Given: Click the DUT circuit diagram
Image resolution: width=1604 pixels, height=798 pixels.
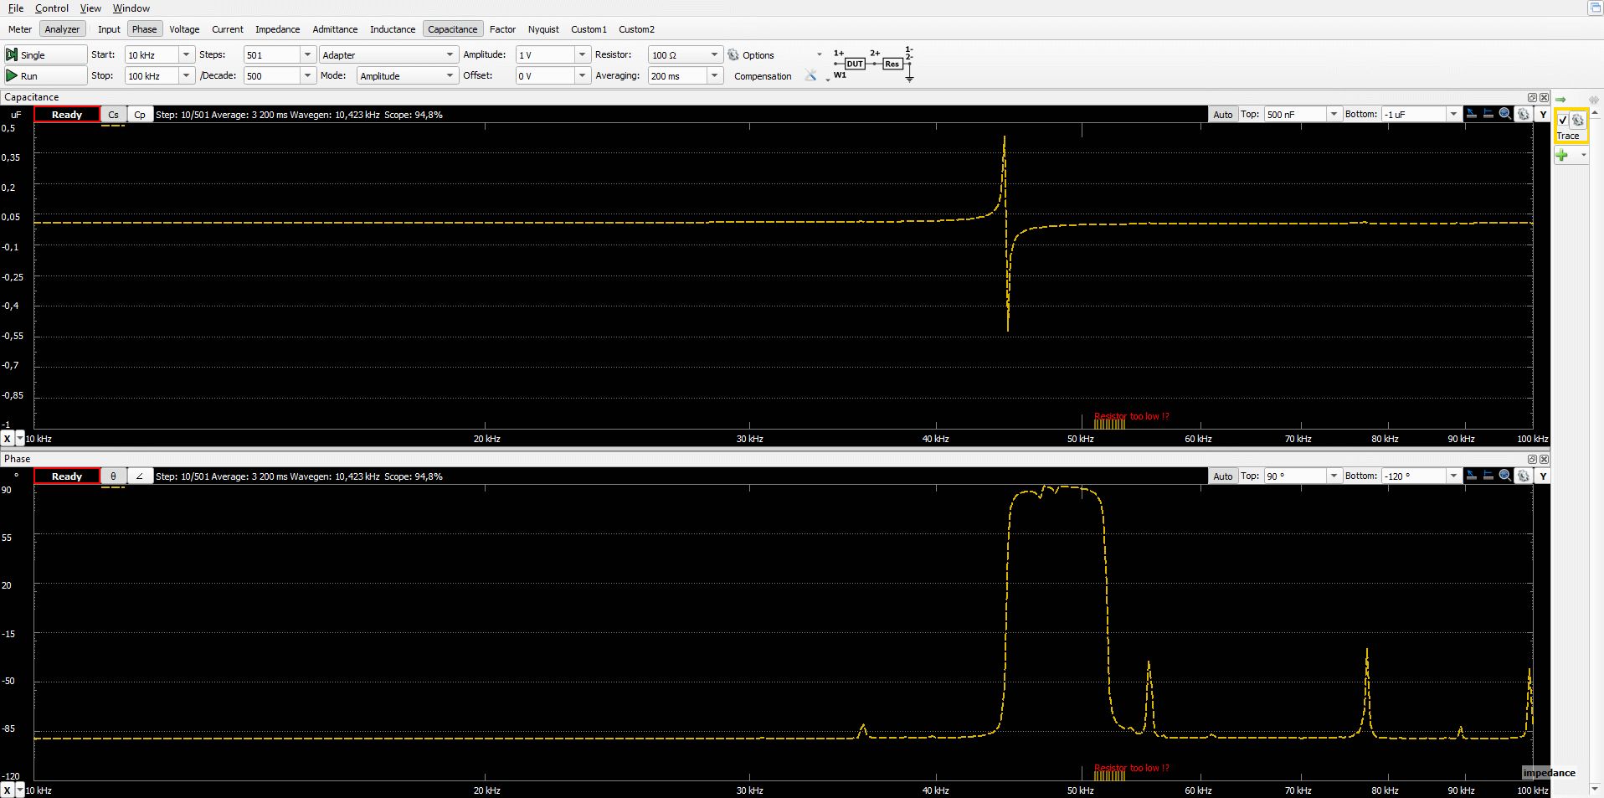Looking at the screenshot, I should 873,64.
